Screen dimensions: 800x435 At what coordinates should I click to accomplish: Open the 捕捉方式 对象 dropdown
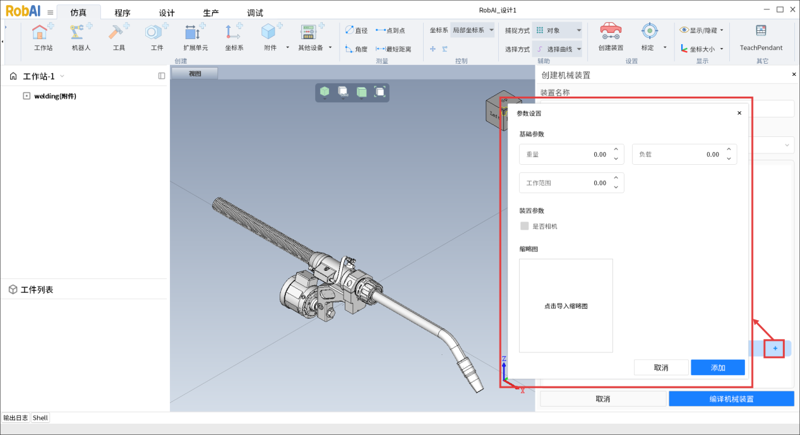[558, 30]
